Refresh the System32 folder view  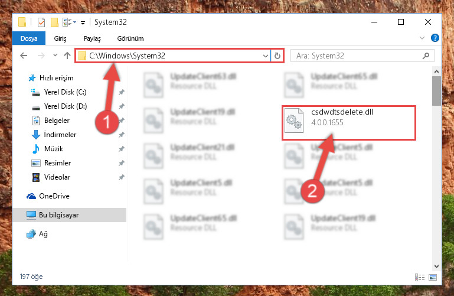277,56
